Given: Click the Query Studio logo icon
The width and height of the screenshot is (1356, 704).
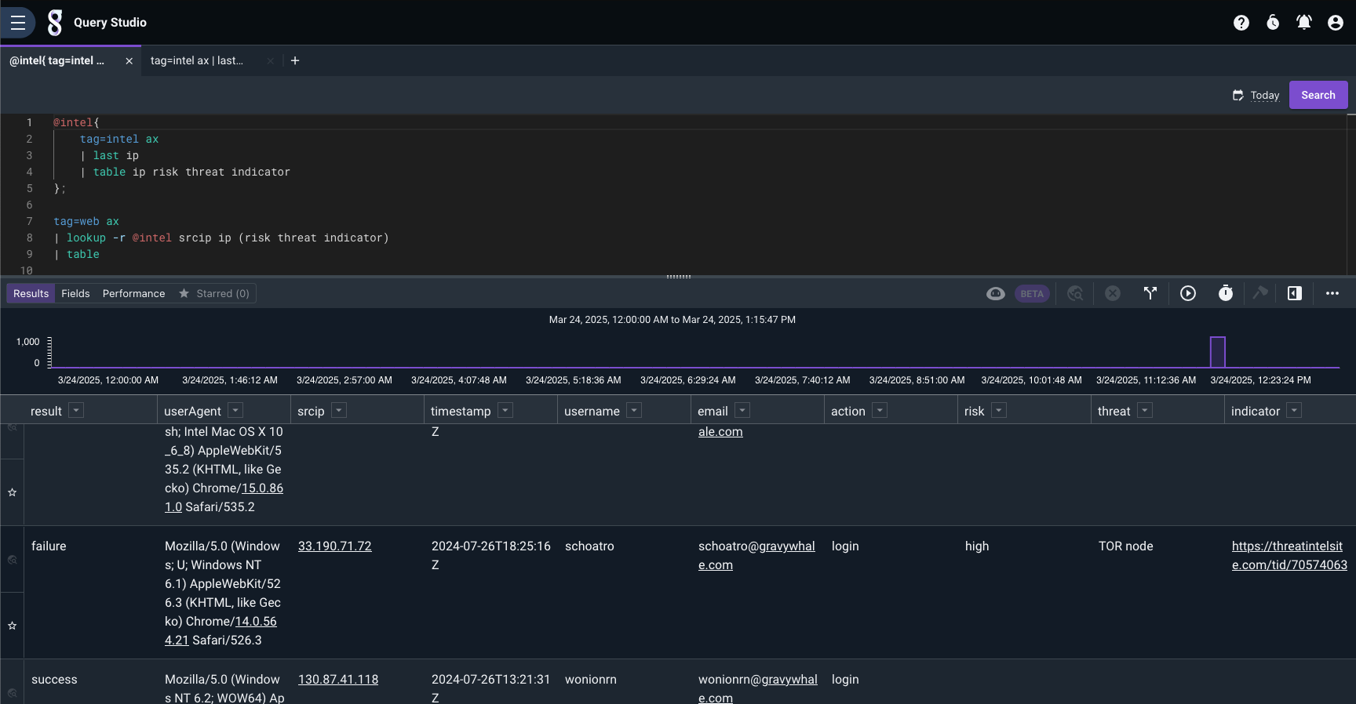Looking at the screenshot, I should [54, 23].
